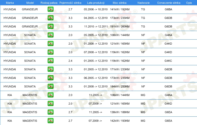The height and width of the screenshot is (125, 197).
Task: Click fuel icon in Grandeur 191kW row
Action: [50, 26]
